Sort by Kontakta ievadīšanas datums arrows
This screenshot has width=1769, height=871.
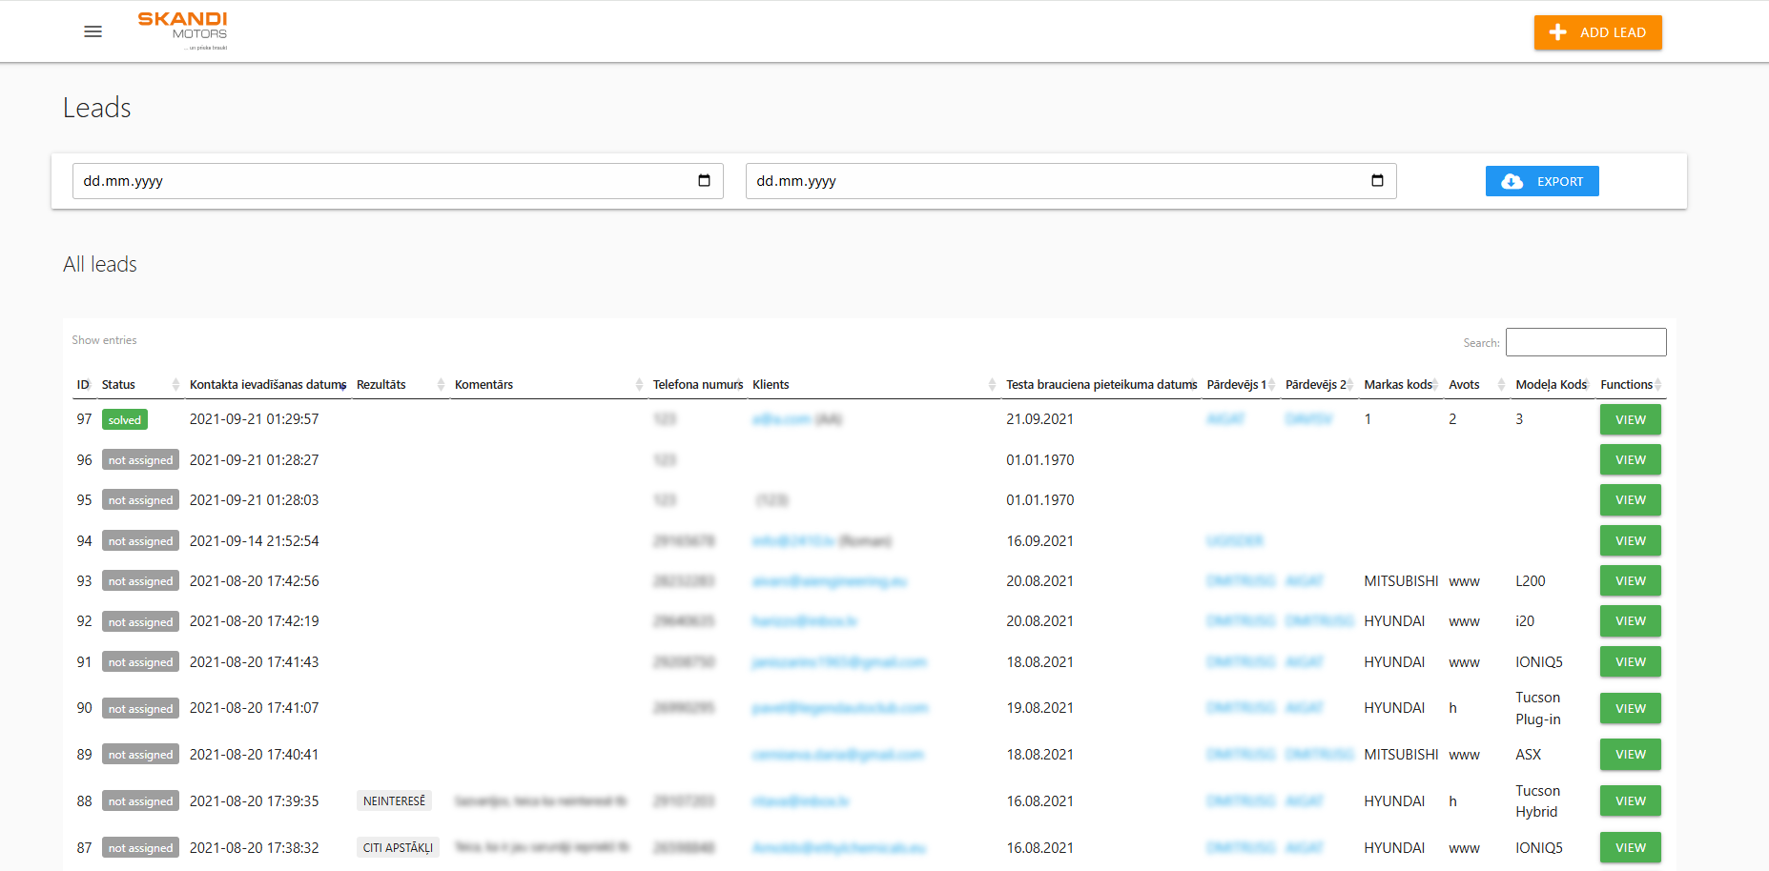[345, 384]
